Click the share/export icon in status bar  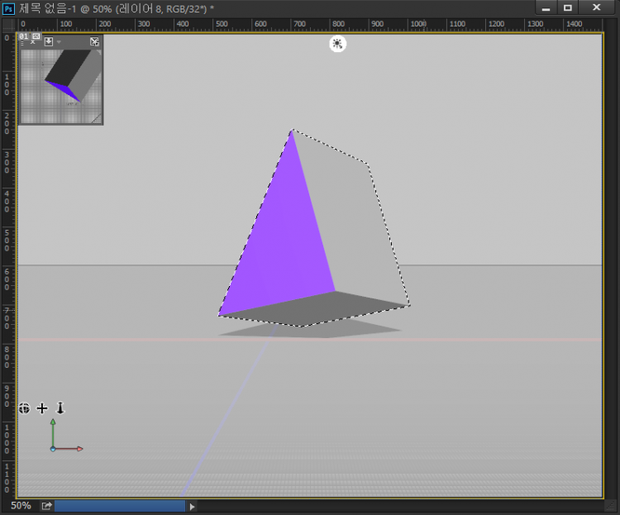(x=46, y=506)
